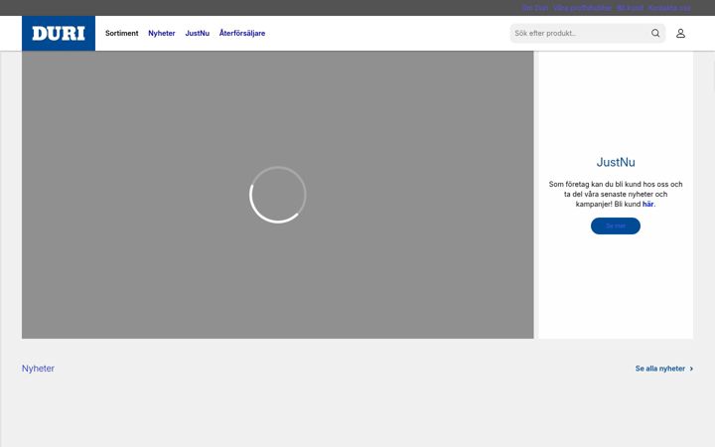This screenshot has width=715, height=447.
Task: Click the magnifying glass search icon
Action: tap(655, 34)
